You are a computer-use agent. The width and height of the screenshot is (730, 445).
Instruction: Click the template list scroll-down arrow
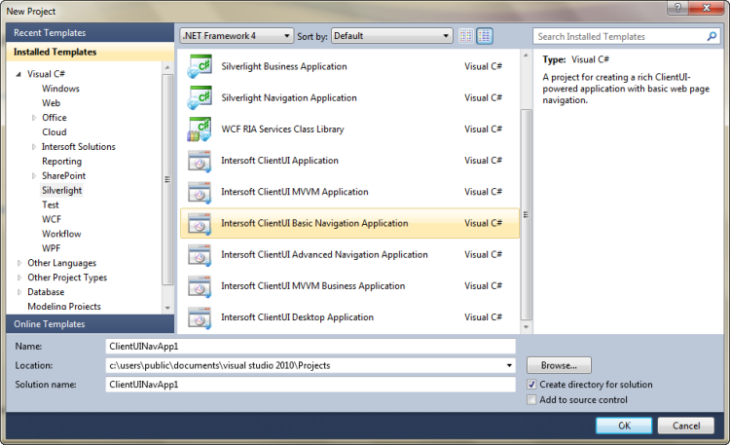click(526, 327)
